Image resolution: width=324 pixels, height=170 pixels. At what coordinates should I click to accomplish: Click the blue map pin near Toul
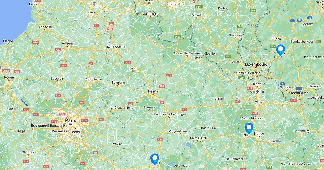coord(249,128)
